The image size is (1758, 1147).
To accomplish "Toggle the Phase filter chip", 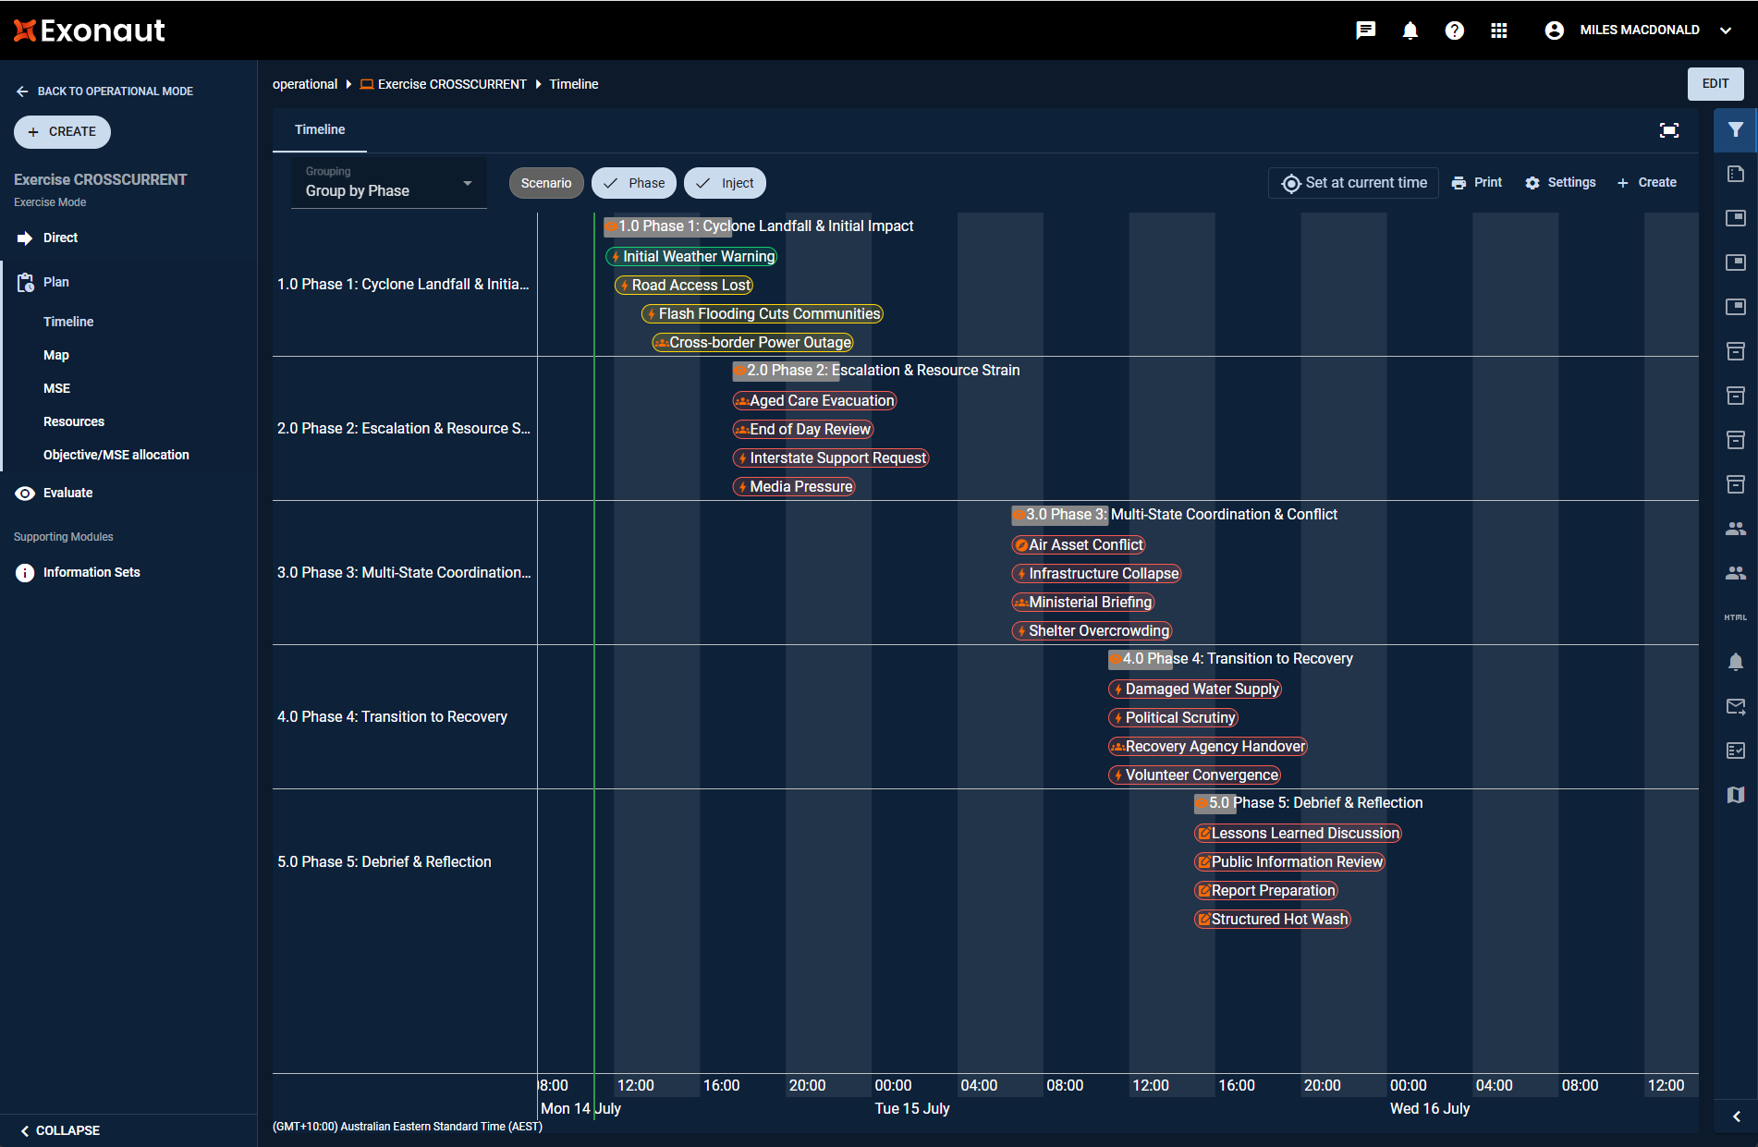I will (634, 183).
